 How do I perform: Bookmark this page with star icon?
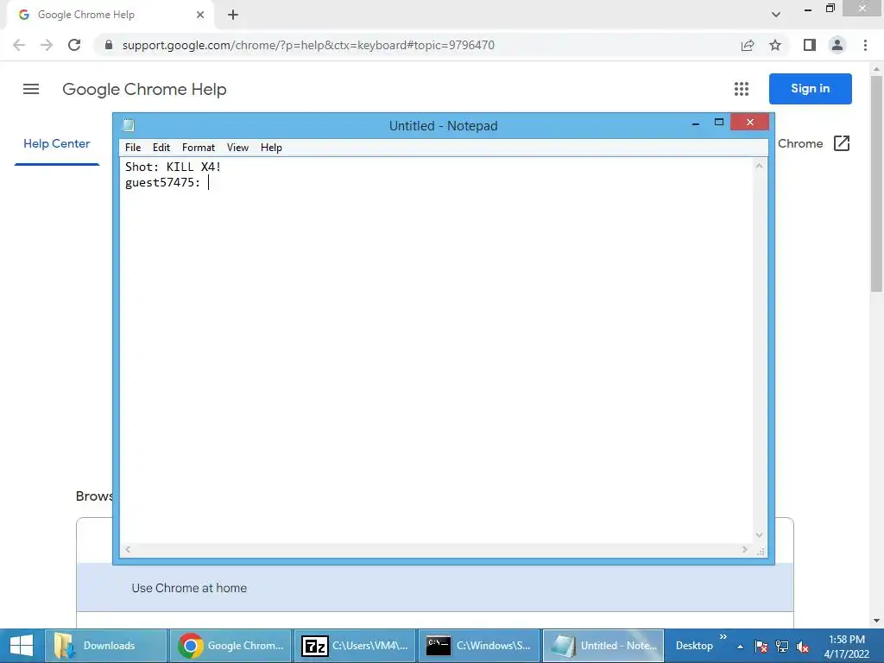coord(775,45)
